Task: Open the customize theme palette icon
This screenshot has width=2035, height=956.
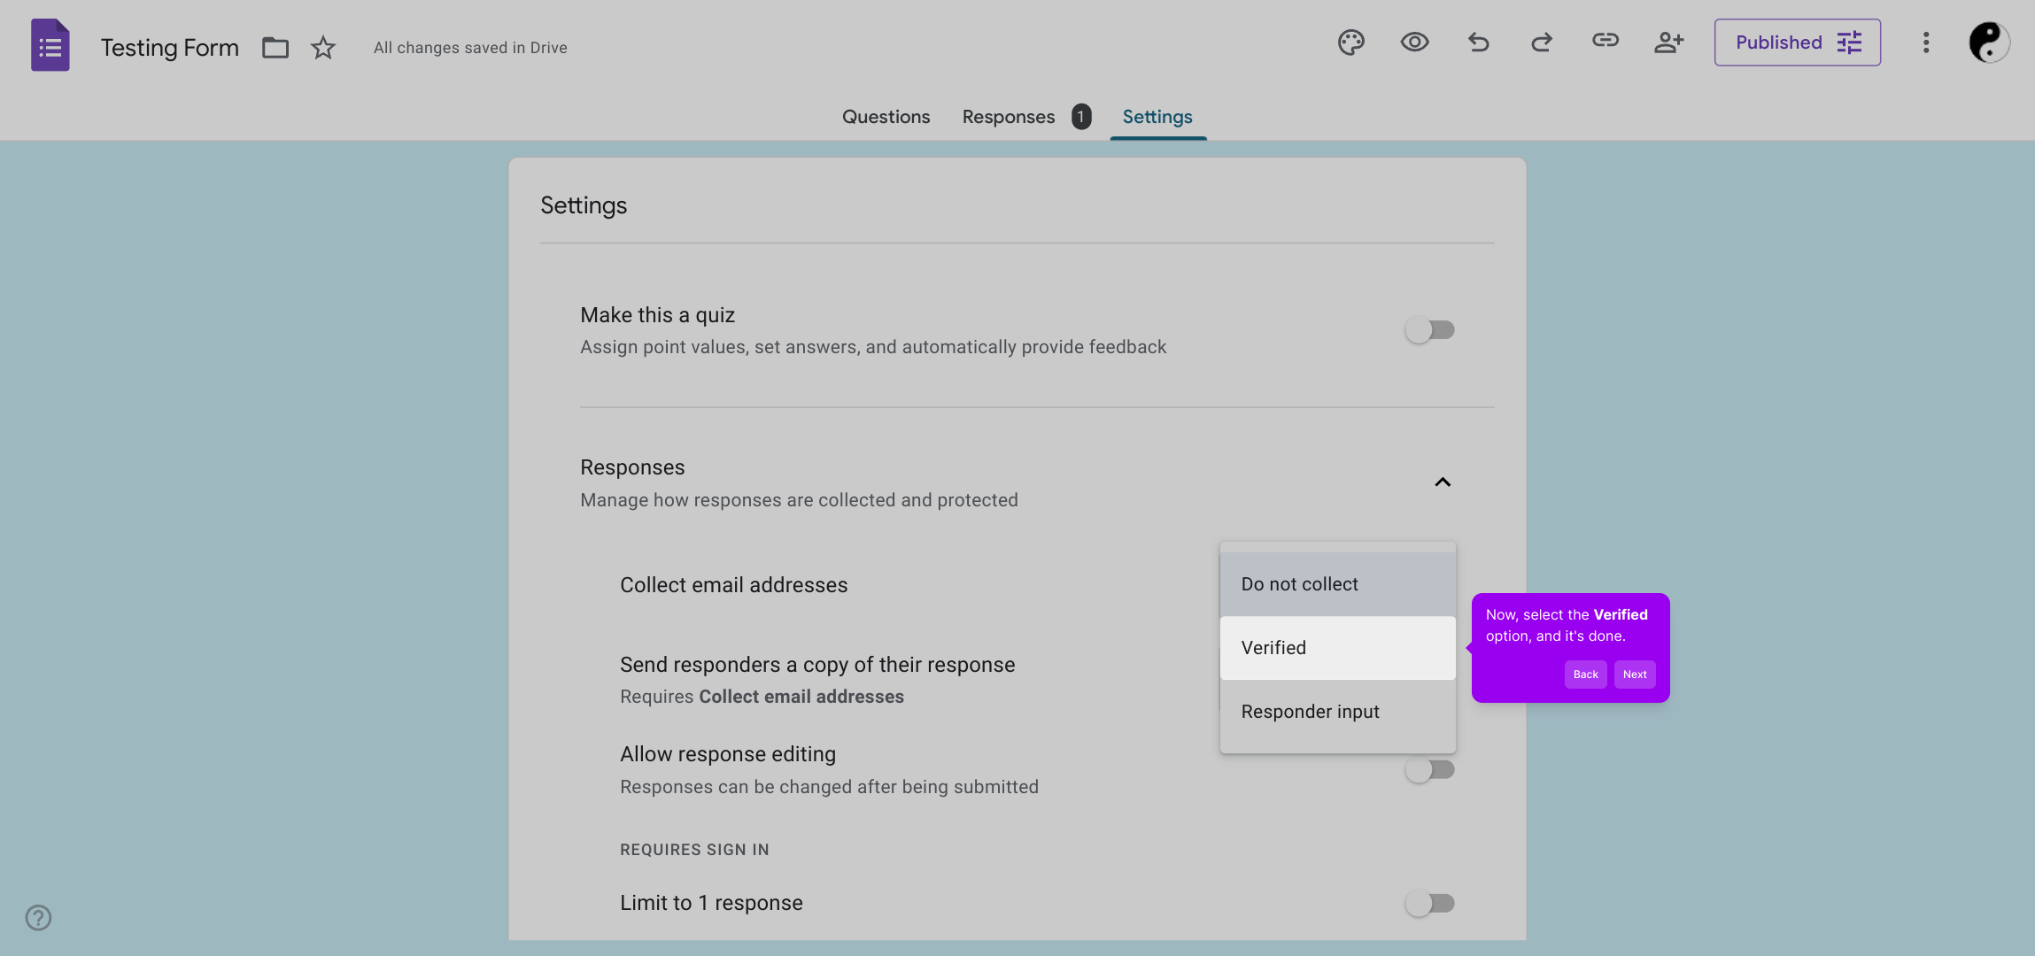Action: 1350,42
